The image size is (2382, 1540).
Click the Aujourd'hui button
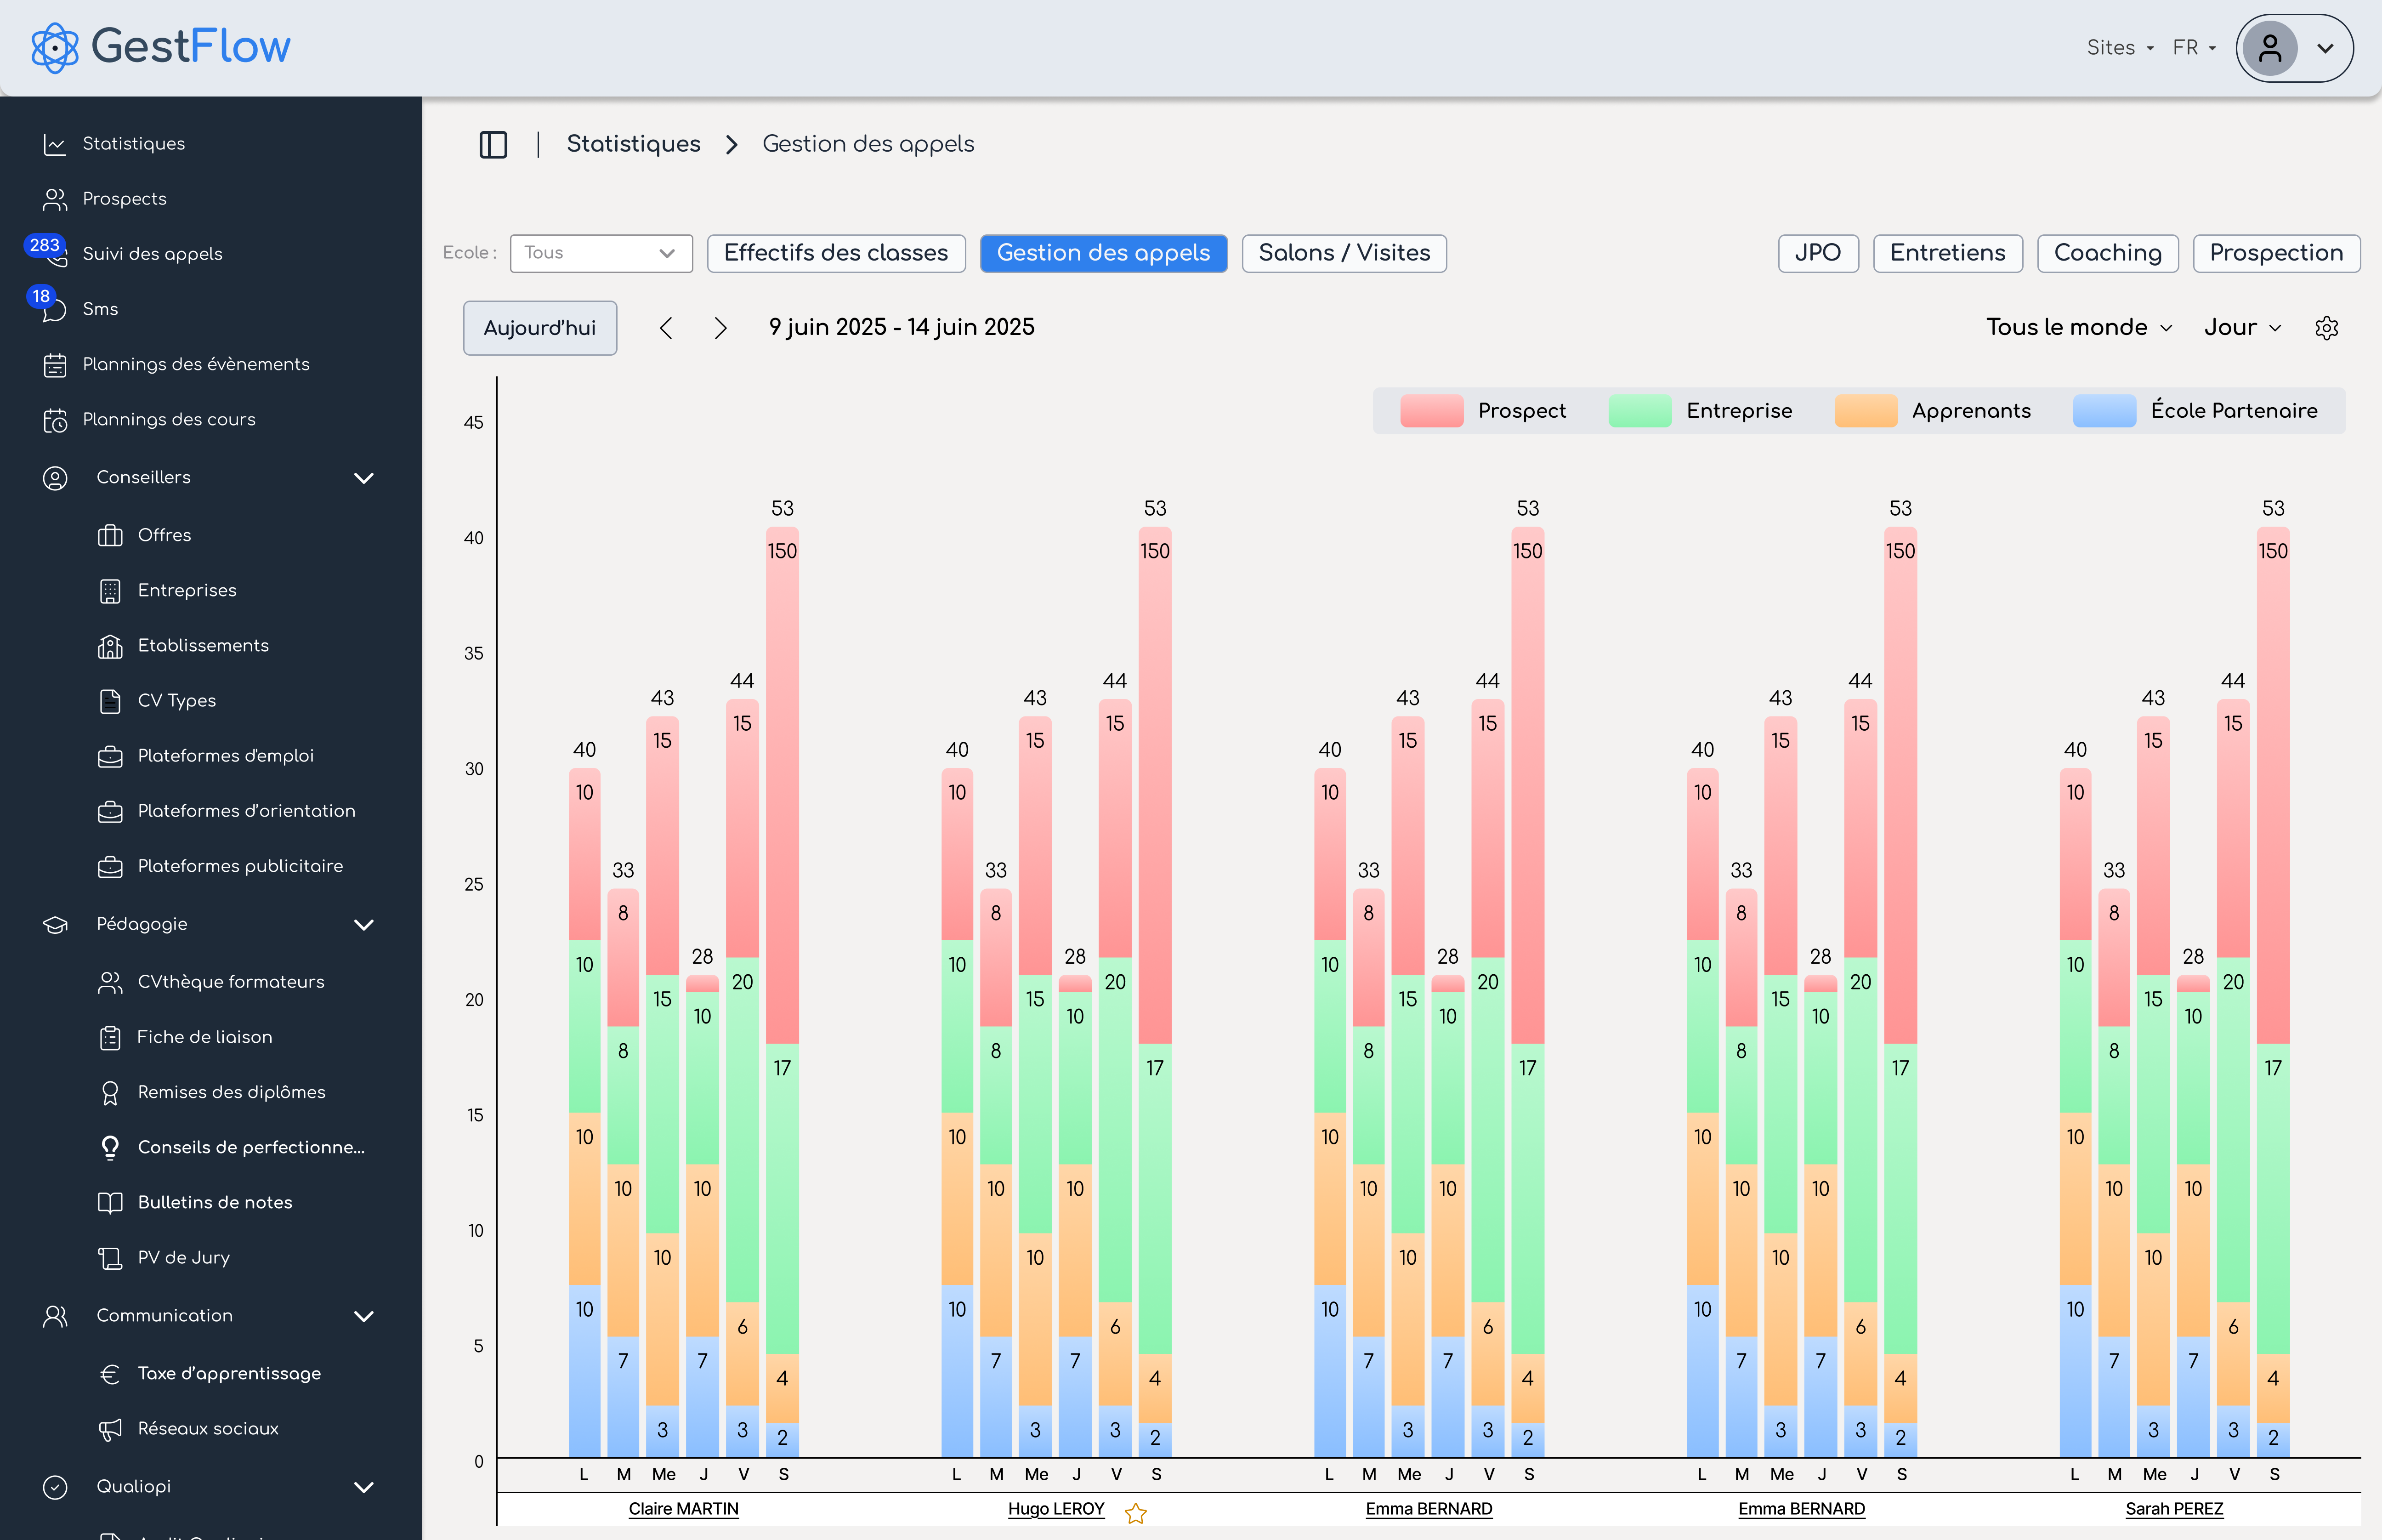click(540, 328)
